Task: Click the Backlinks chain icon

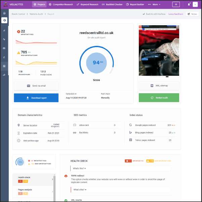Action: point(75,133)
